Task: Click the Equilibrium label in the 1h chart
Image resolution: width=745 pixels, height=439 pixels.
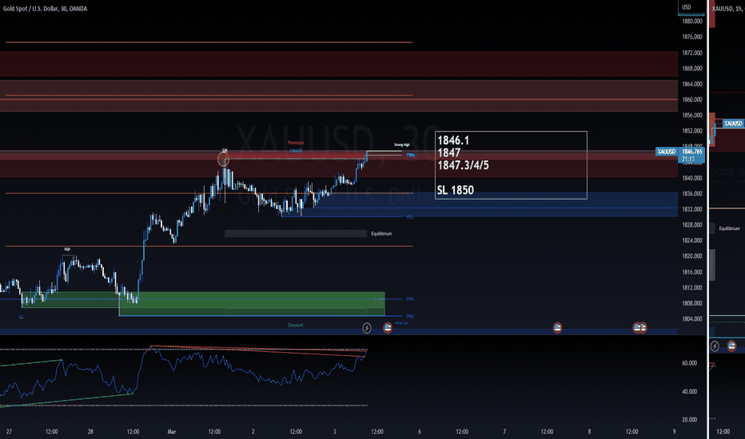Action: (x=729, y=228)
